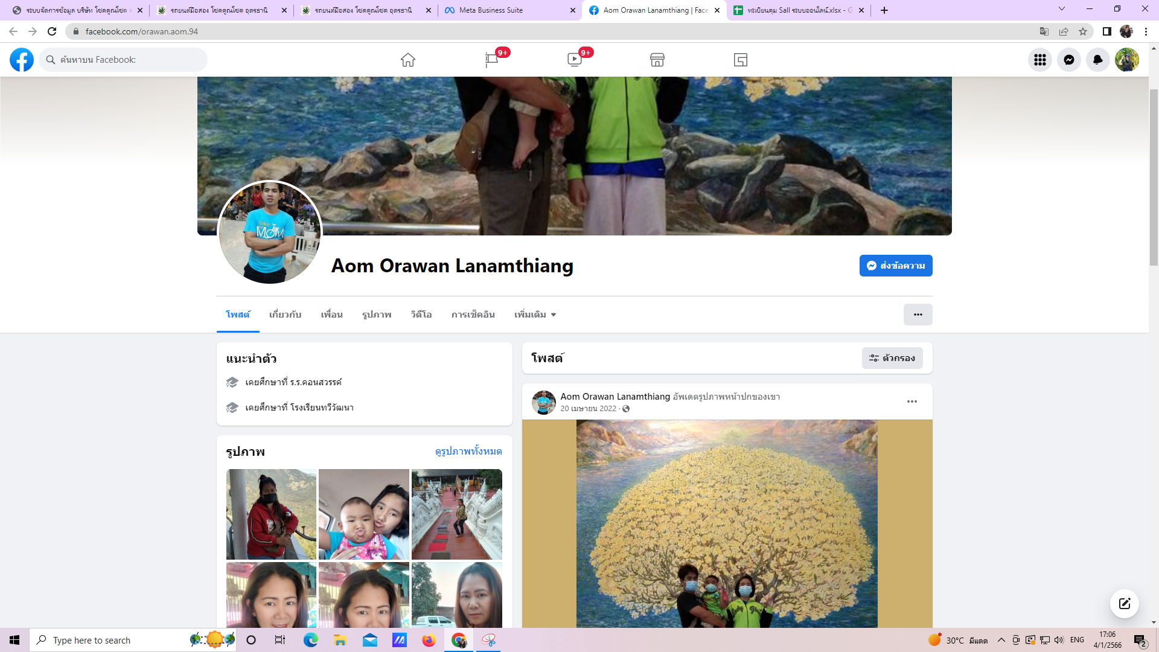Screen dimensions: 1159x652
Task: Open Facebook Home feed icon
Action: (x=407, y=60)
